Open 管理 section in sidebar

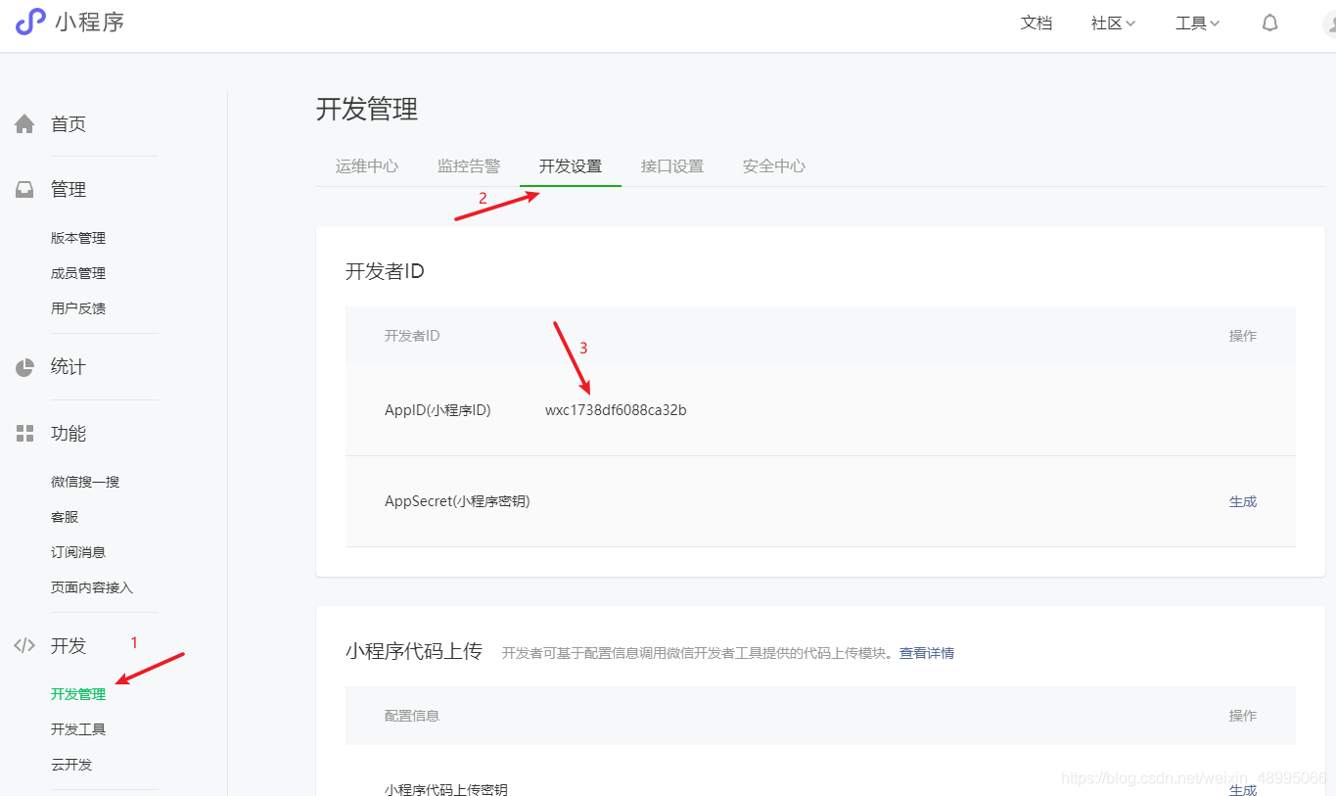click(x=69, y=190)
